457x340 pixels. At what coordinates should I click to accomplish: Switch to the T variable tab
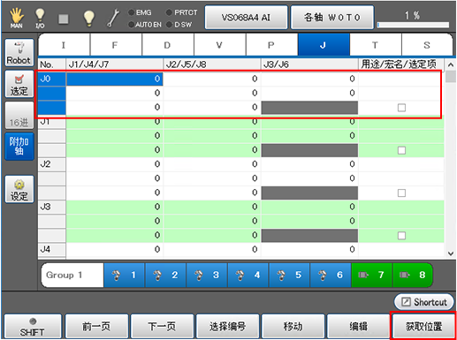point(375,45)
